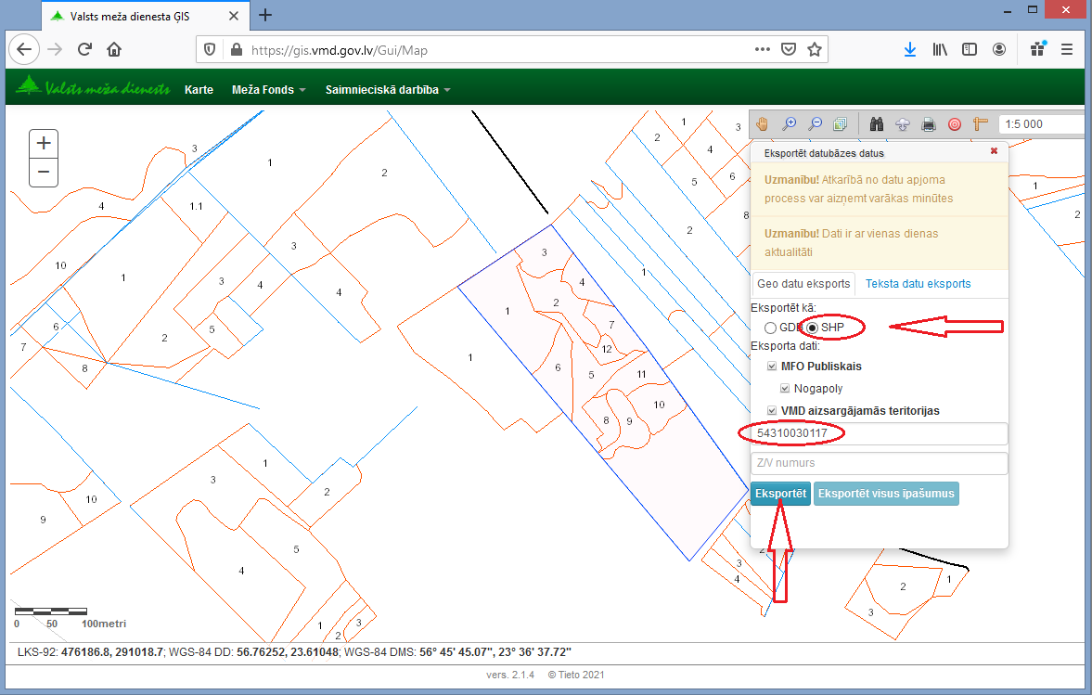Screen dimensions: 1092x695
Task: Click the zoom-in magnifier tool
Action: pos(790,123)
